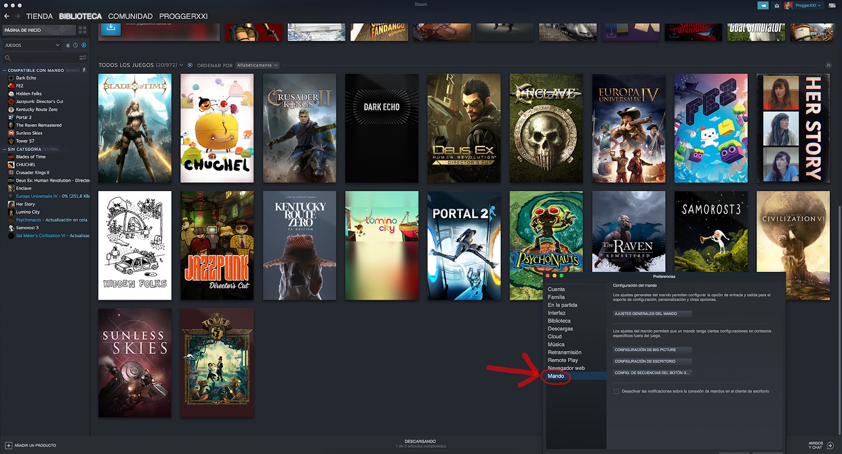The height and width of the screenshot is (454, 842).
Task: Open the inbox envelope icon
Action: [777, 5]
